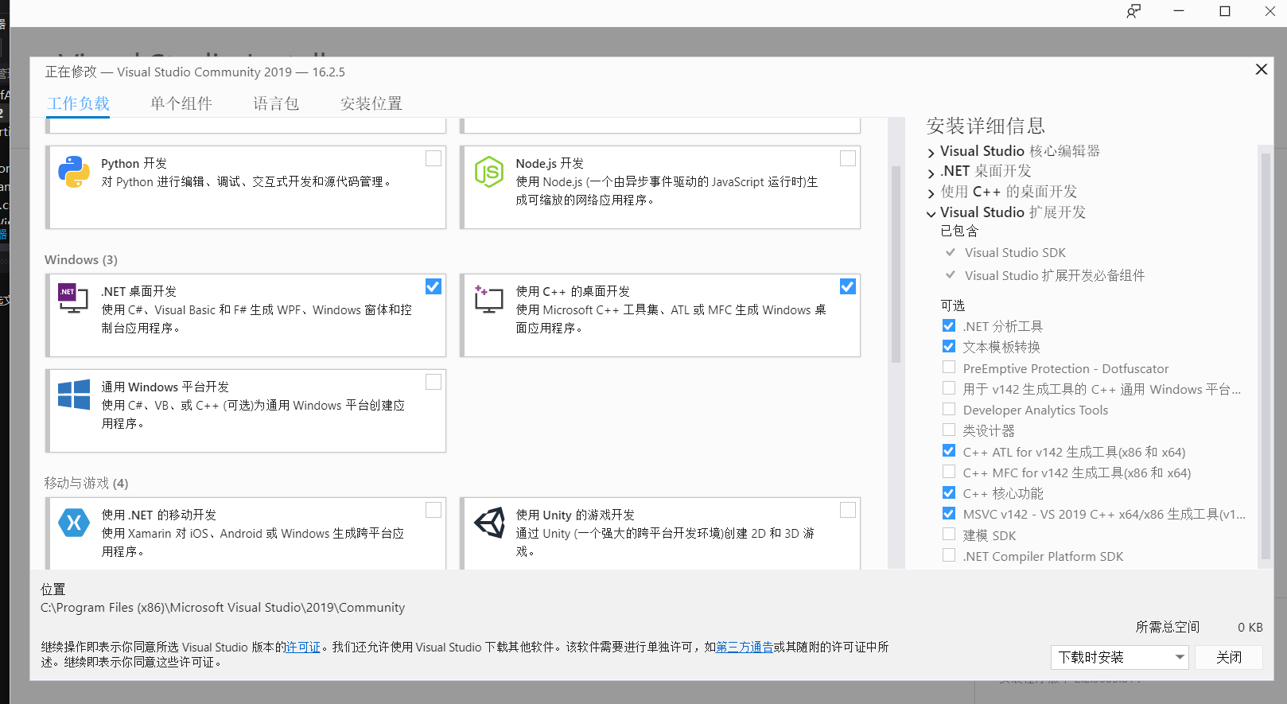Open the 下载时安装 dropdown arrow
1287x704 pixels.
point(1180,657)
